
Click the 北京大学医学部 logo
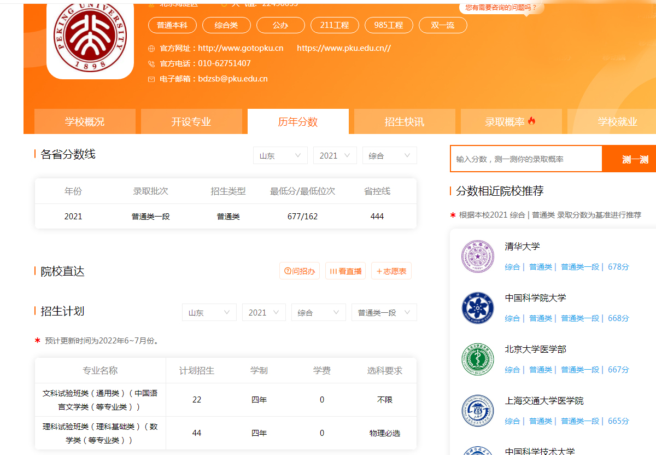[477, 359]
